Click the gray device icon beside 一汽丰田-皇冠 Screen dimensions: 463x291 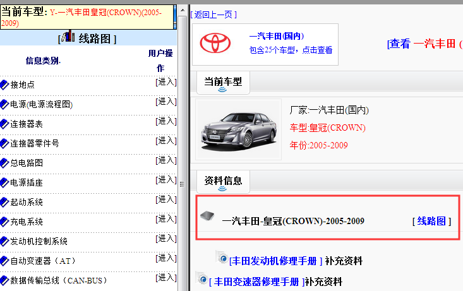(207, 216)
